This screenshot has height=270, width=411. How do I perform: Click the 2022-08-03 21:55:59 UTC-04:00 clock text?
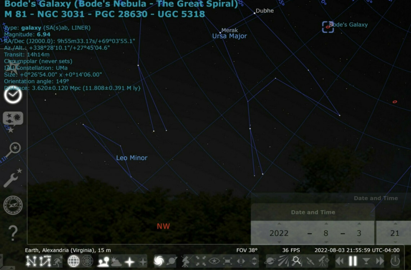pos(357,250)
